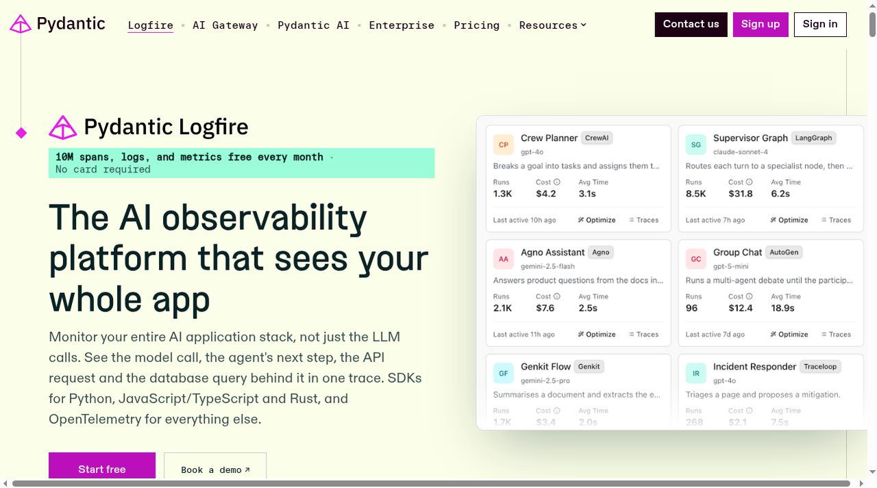
Task: Click cost info icon on Supervisor Graph card
Action: [x=750, y=182]
